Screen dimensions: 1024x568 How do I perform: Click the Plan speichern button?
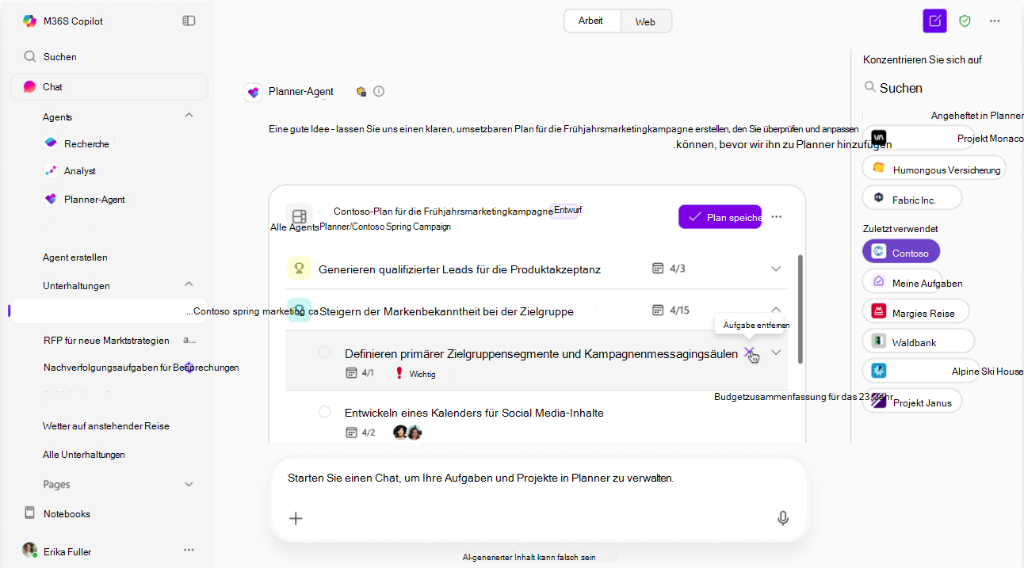click(720, 217)
